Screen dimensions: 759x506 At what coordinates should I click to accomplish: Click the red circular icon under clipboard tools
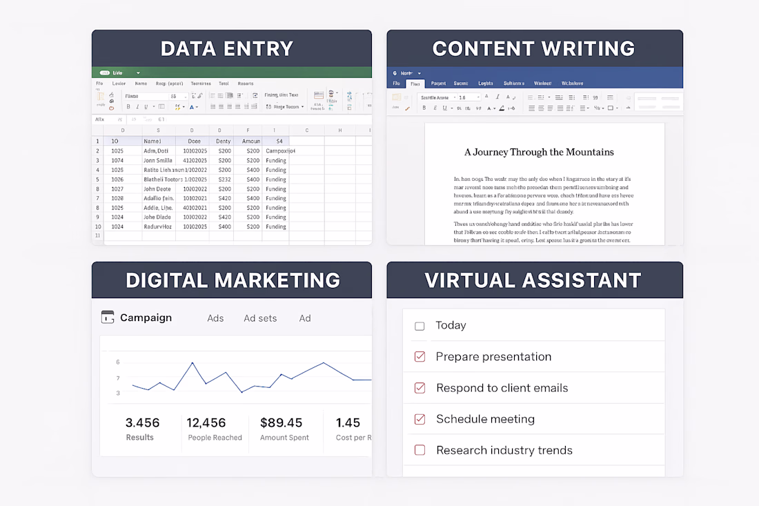[111, 108]
